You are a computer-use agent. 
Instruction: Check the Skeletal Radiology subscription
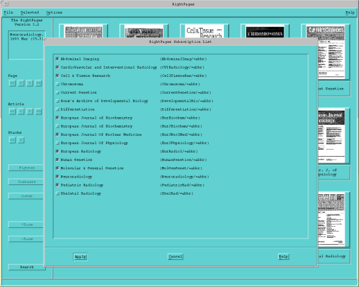click(58, 193)
